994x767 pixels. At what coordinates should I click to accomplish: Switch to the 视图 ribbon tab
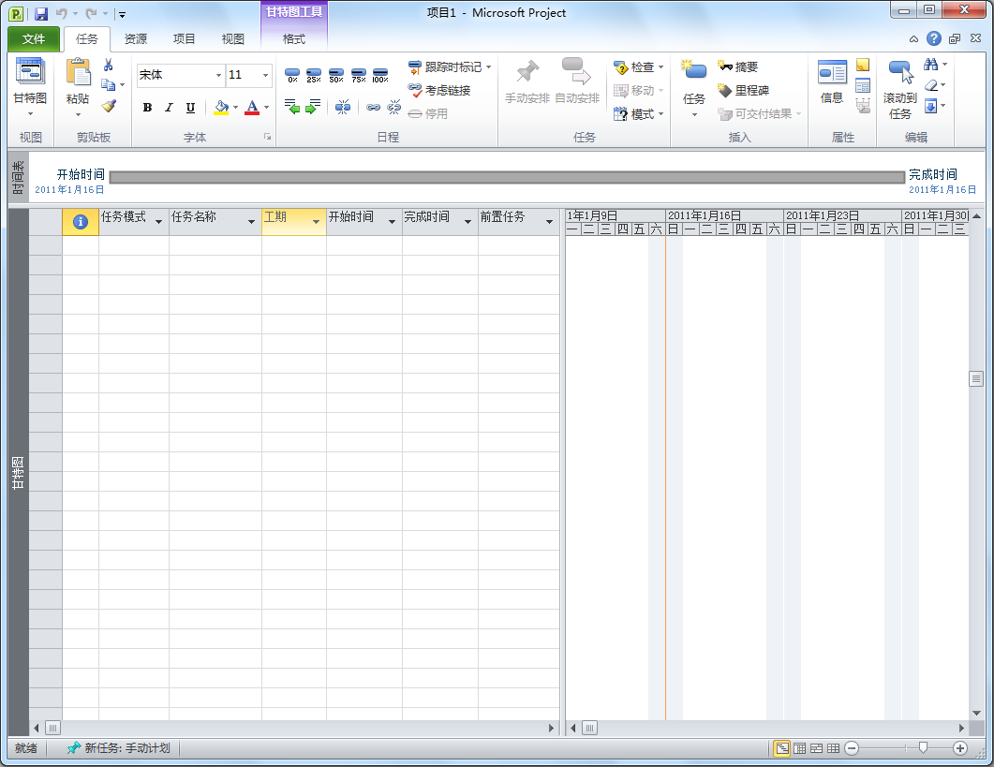(231, 38)
